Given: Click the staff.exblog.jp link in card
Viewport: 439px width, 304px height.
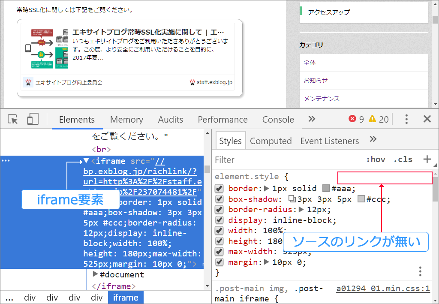Looking at the screenshot, I should pyautogui.click(x=214, y=82).
